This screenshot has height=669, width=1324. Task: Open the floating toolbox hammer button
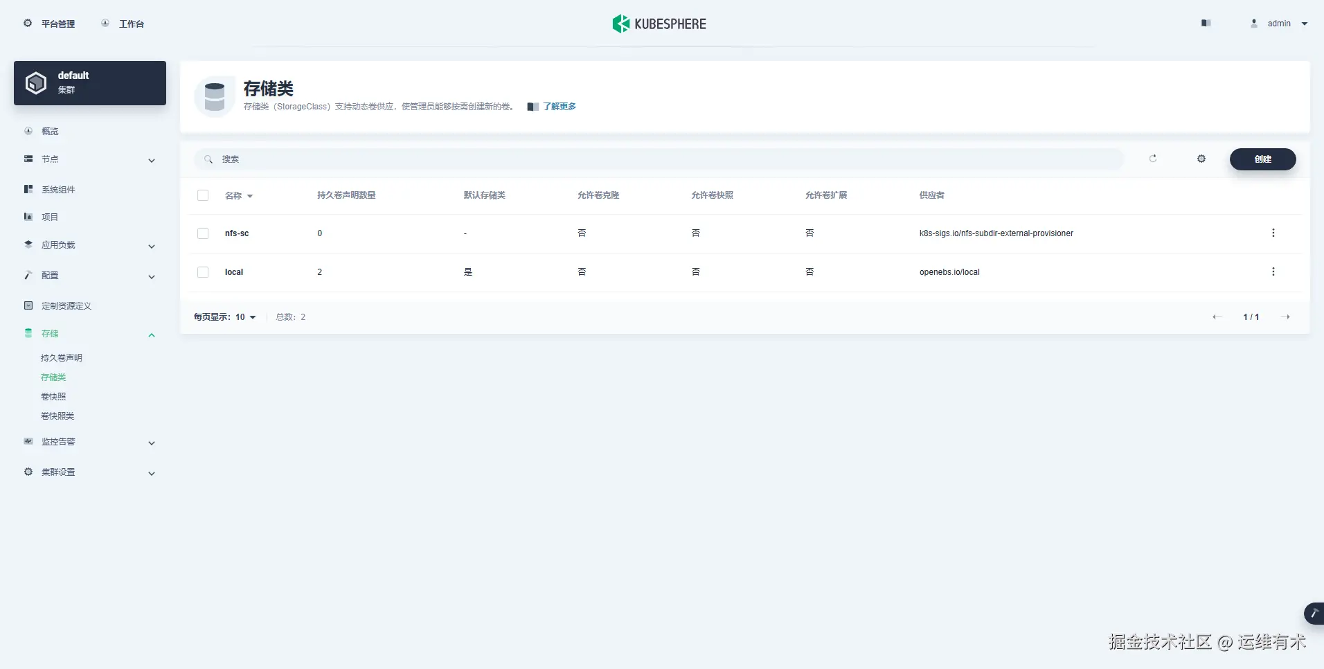coord(1314,614)
